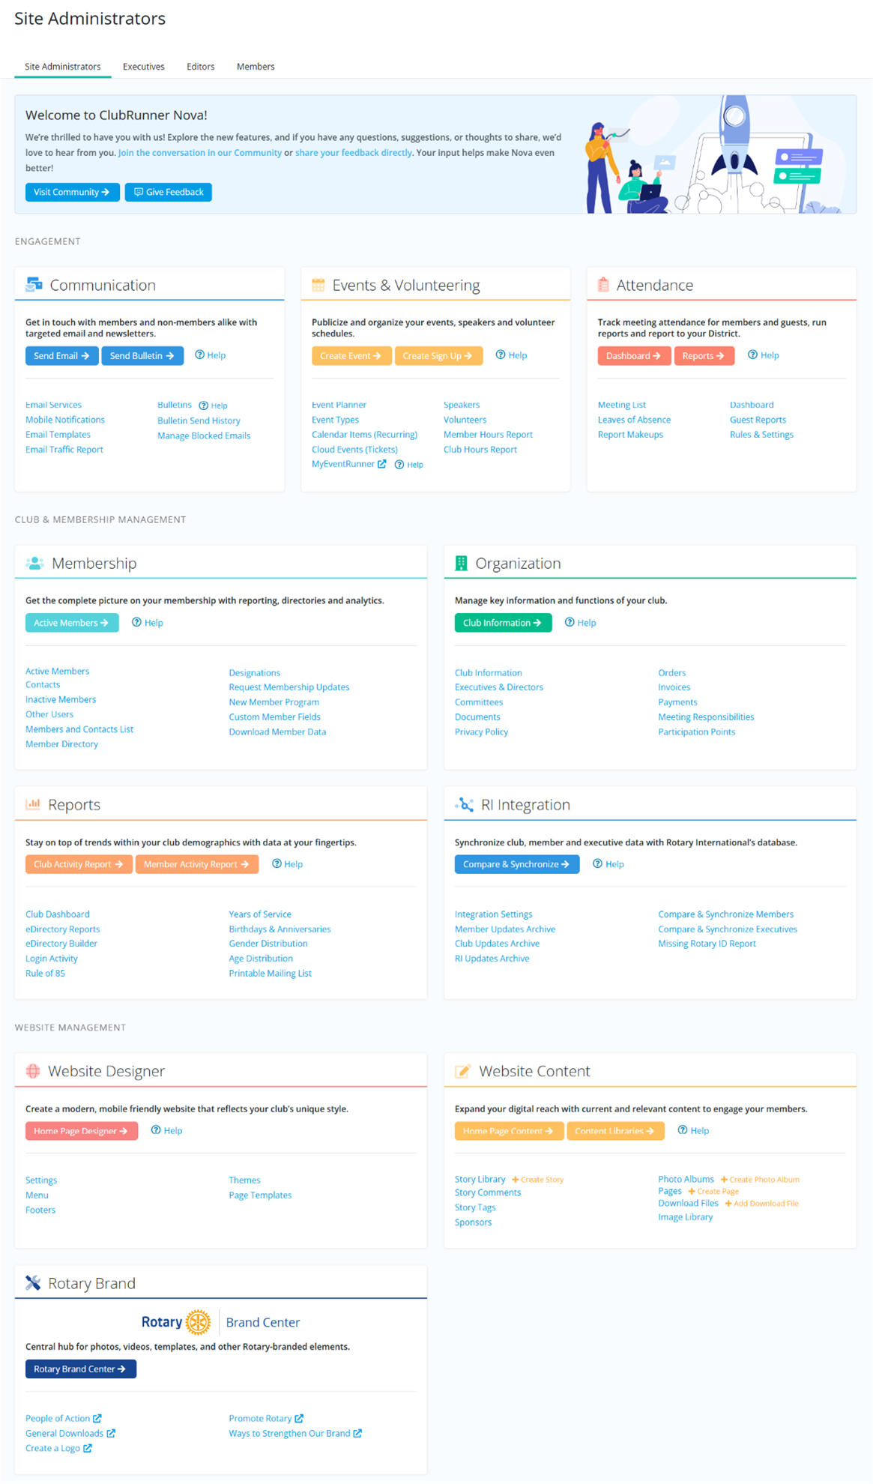Click the Rotary Brand Center logo image
The height and width of the screenshot is (1484, 873).
click(220, 1322)
